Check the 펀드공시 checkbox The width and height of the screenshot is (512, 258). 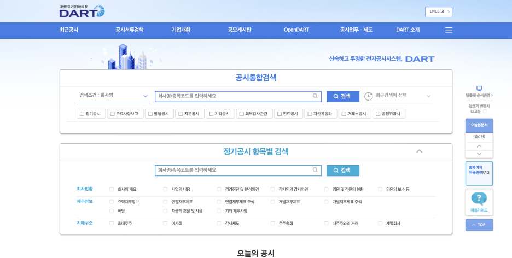tap(280, 114)
